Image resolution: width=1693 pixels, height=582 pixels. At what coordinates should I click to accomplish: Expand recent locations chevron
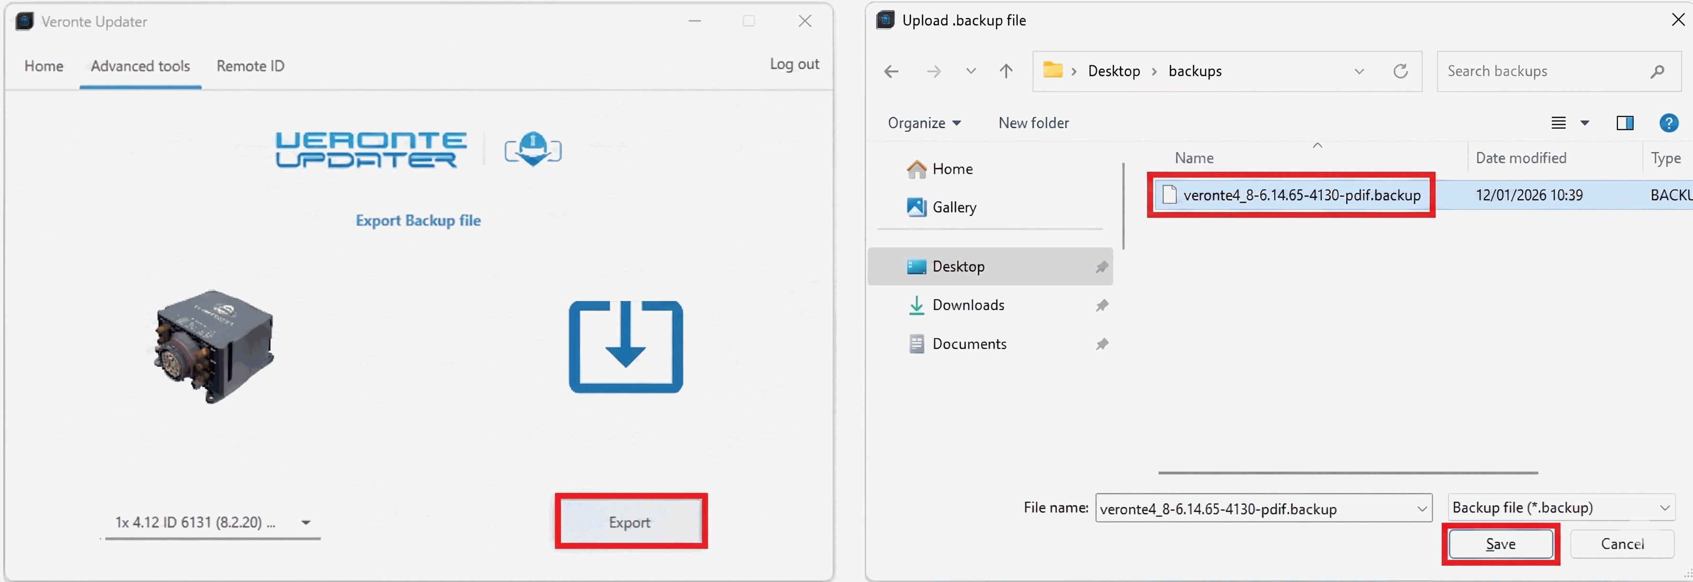tap(971, 71)
